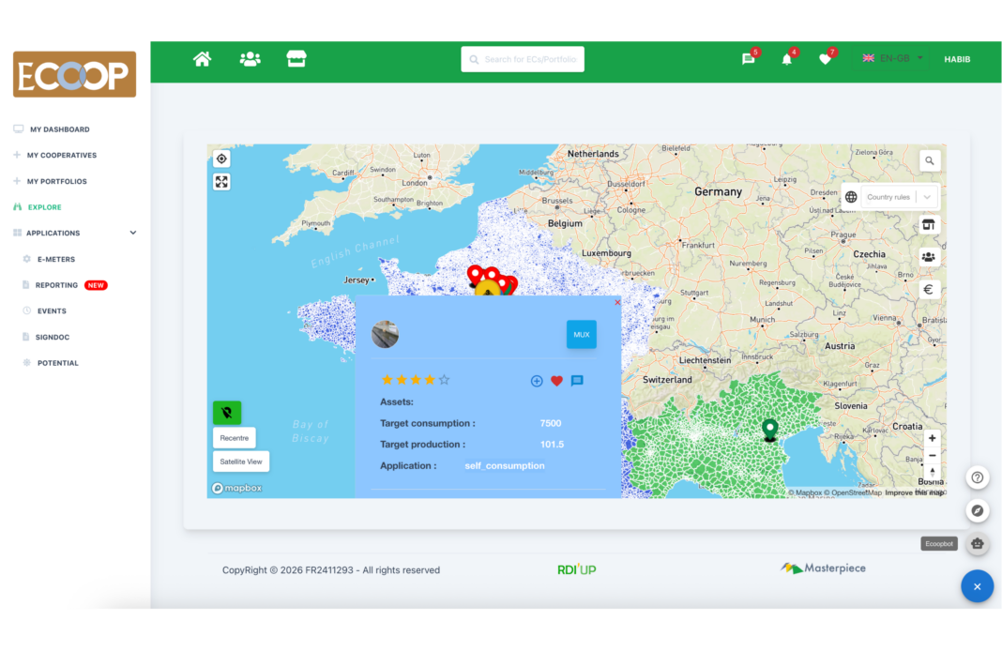Image resolution: width=1002 pixels, height=651 pixels.
Task: Go to Explore in the sidebar
Action: (44, 207)
